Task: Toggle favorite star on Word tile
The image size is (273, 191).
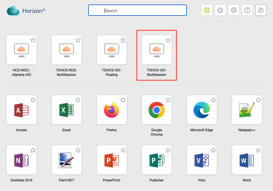Action: click(x=258, y=150)
